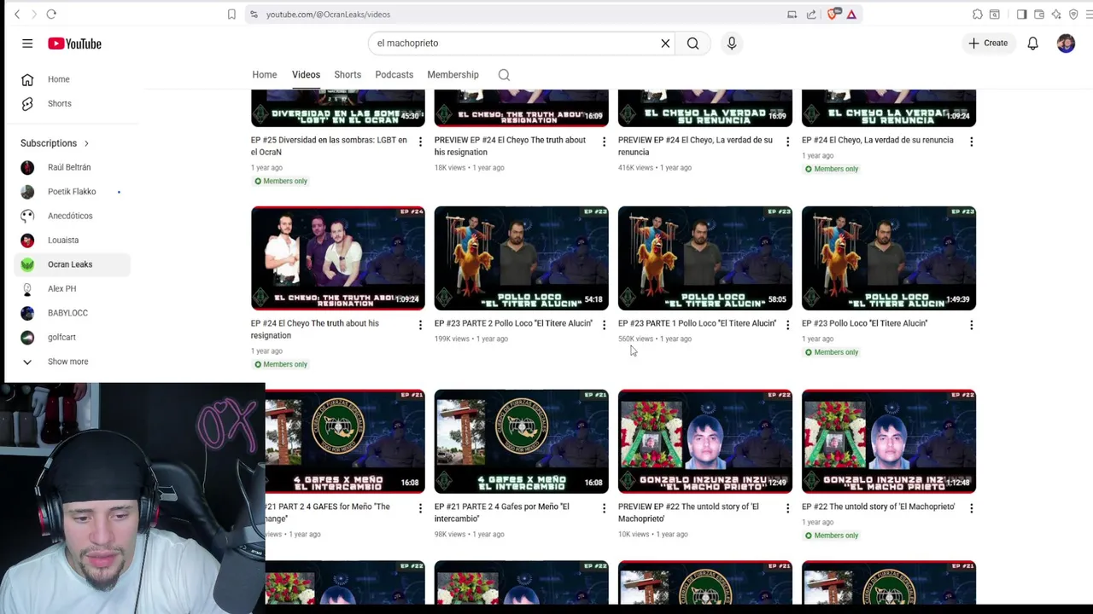
Task: Open the Brave Rewards triangle icon
Action: pos(851,14)
